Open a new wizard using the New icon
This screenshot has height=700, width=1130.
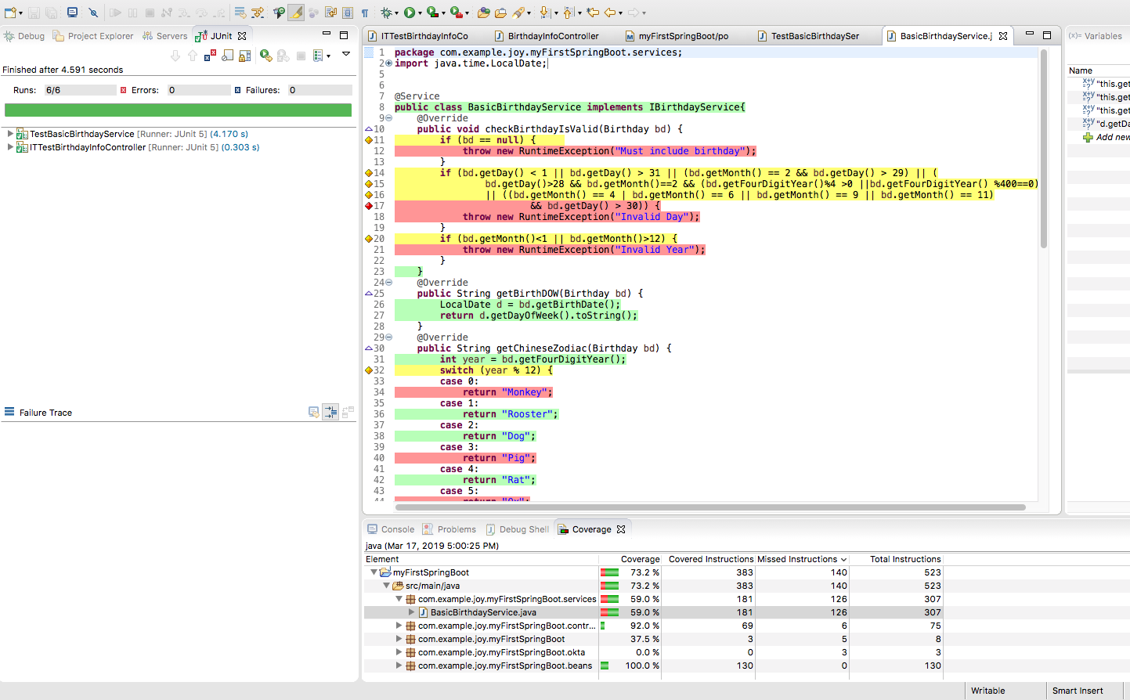10,11
